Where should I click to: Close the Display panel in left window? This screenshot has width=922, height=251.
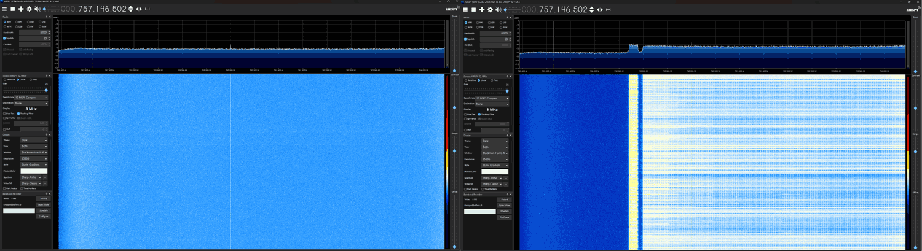50,134
